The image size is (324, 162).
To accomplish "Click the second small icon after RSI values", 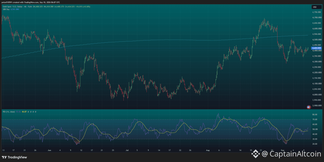I will pyautogui.click(x=31, y=112).
